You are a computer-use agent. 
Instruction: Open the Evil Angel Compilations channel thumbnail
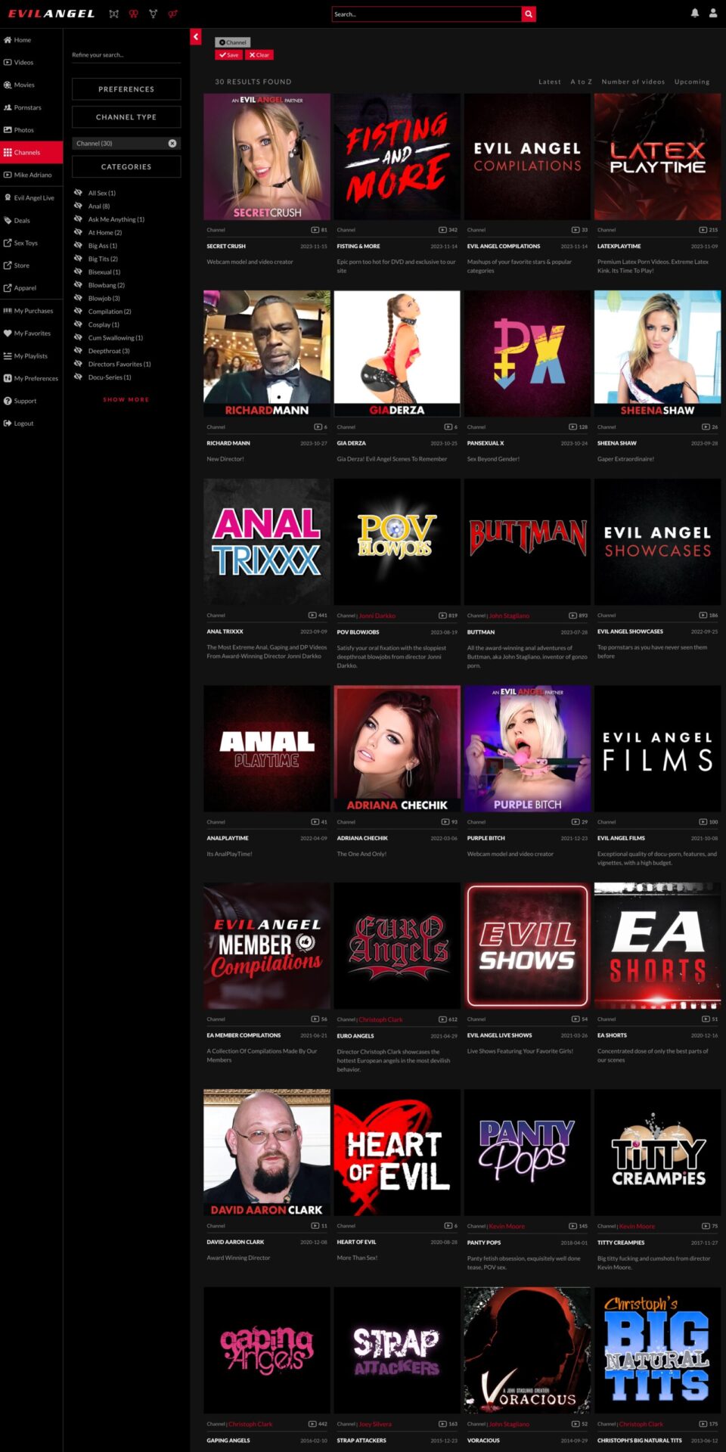(x=527, y=157)
